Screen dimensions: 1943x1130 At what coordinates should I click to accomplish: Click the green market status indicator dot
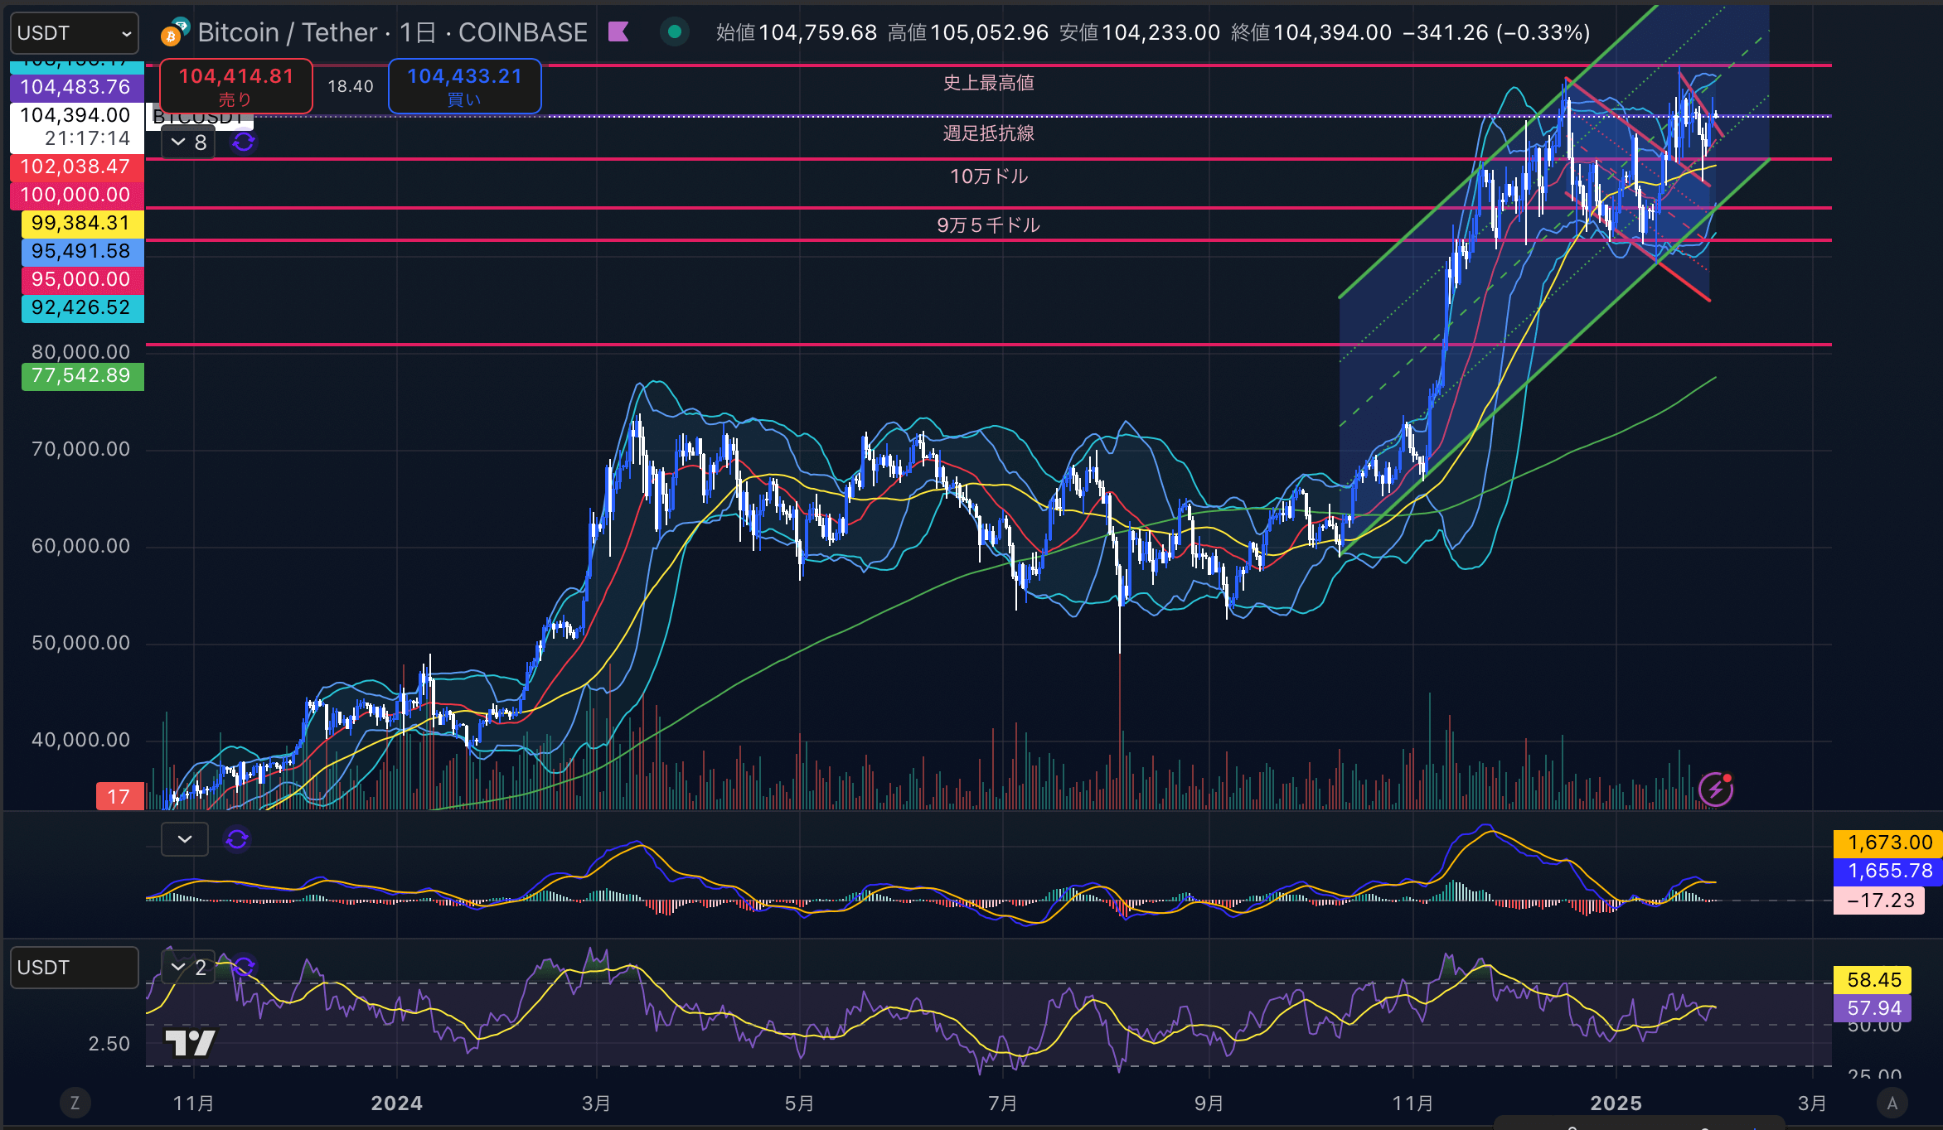pos(675,32)
